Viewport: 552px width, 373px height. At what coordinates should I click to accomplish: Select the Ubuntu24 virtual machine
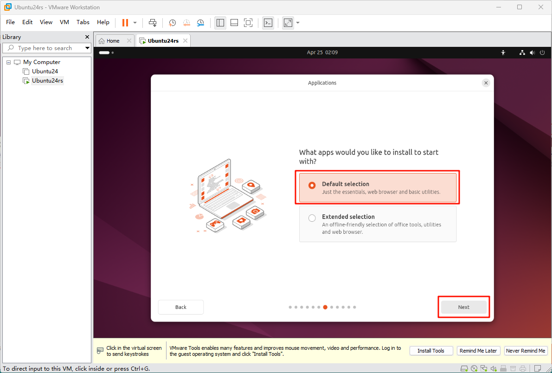pos(45,71)
